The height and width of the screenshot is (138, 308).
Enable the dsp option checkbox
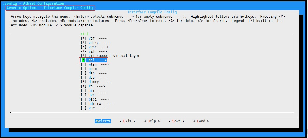click(x=84, y=73)
